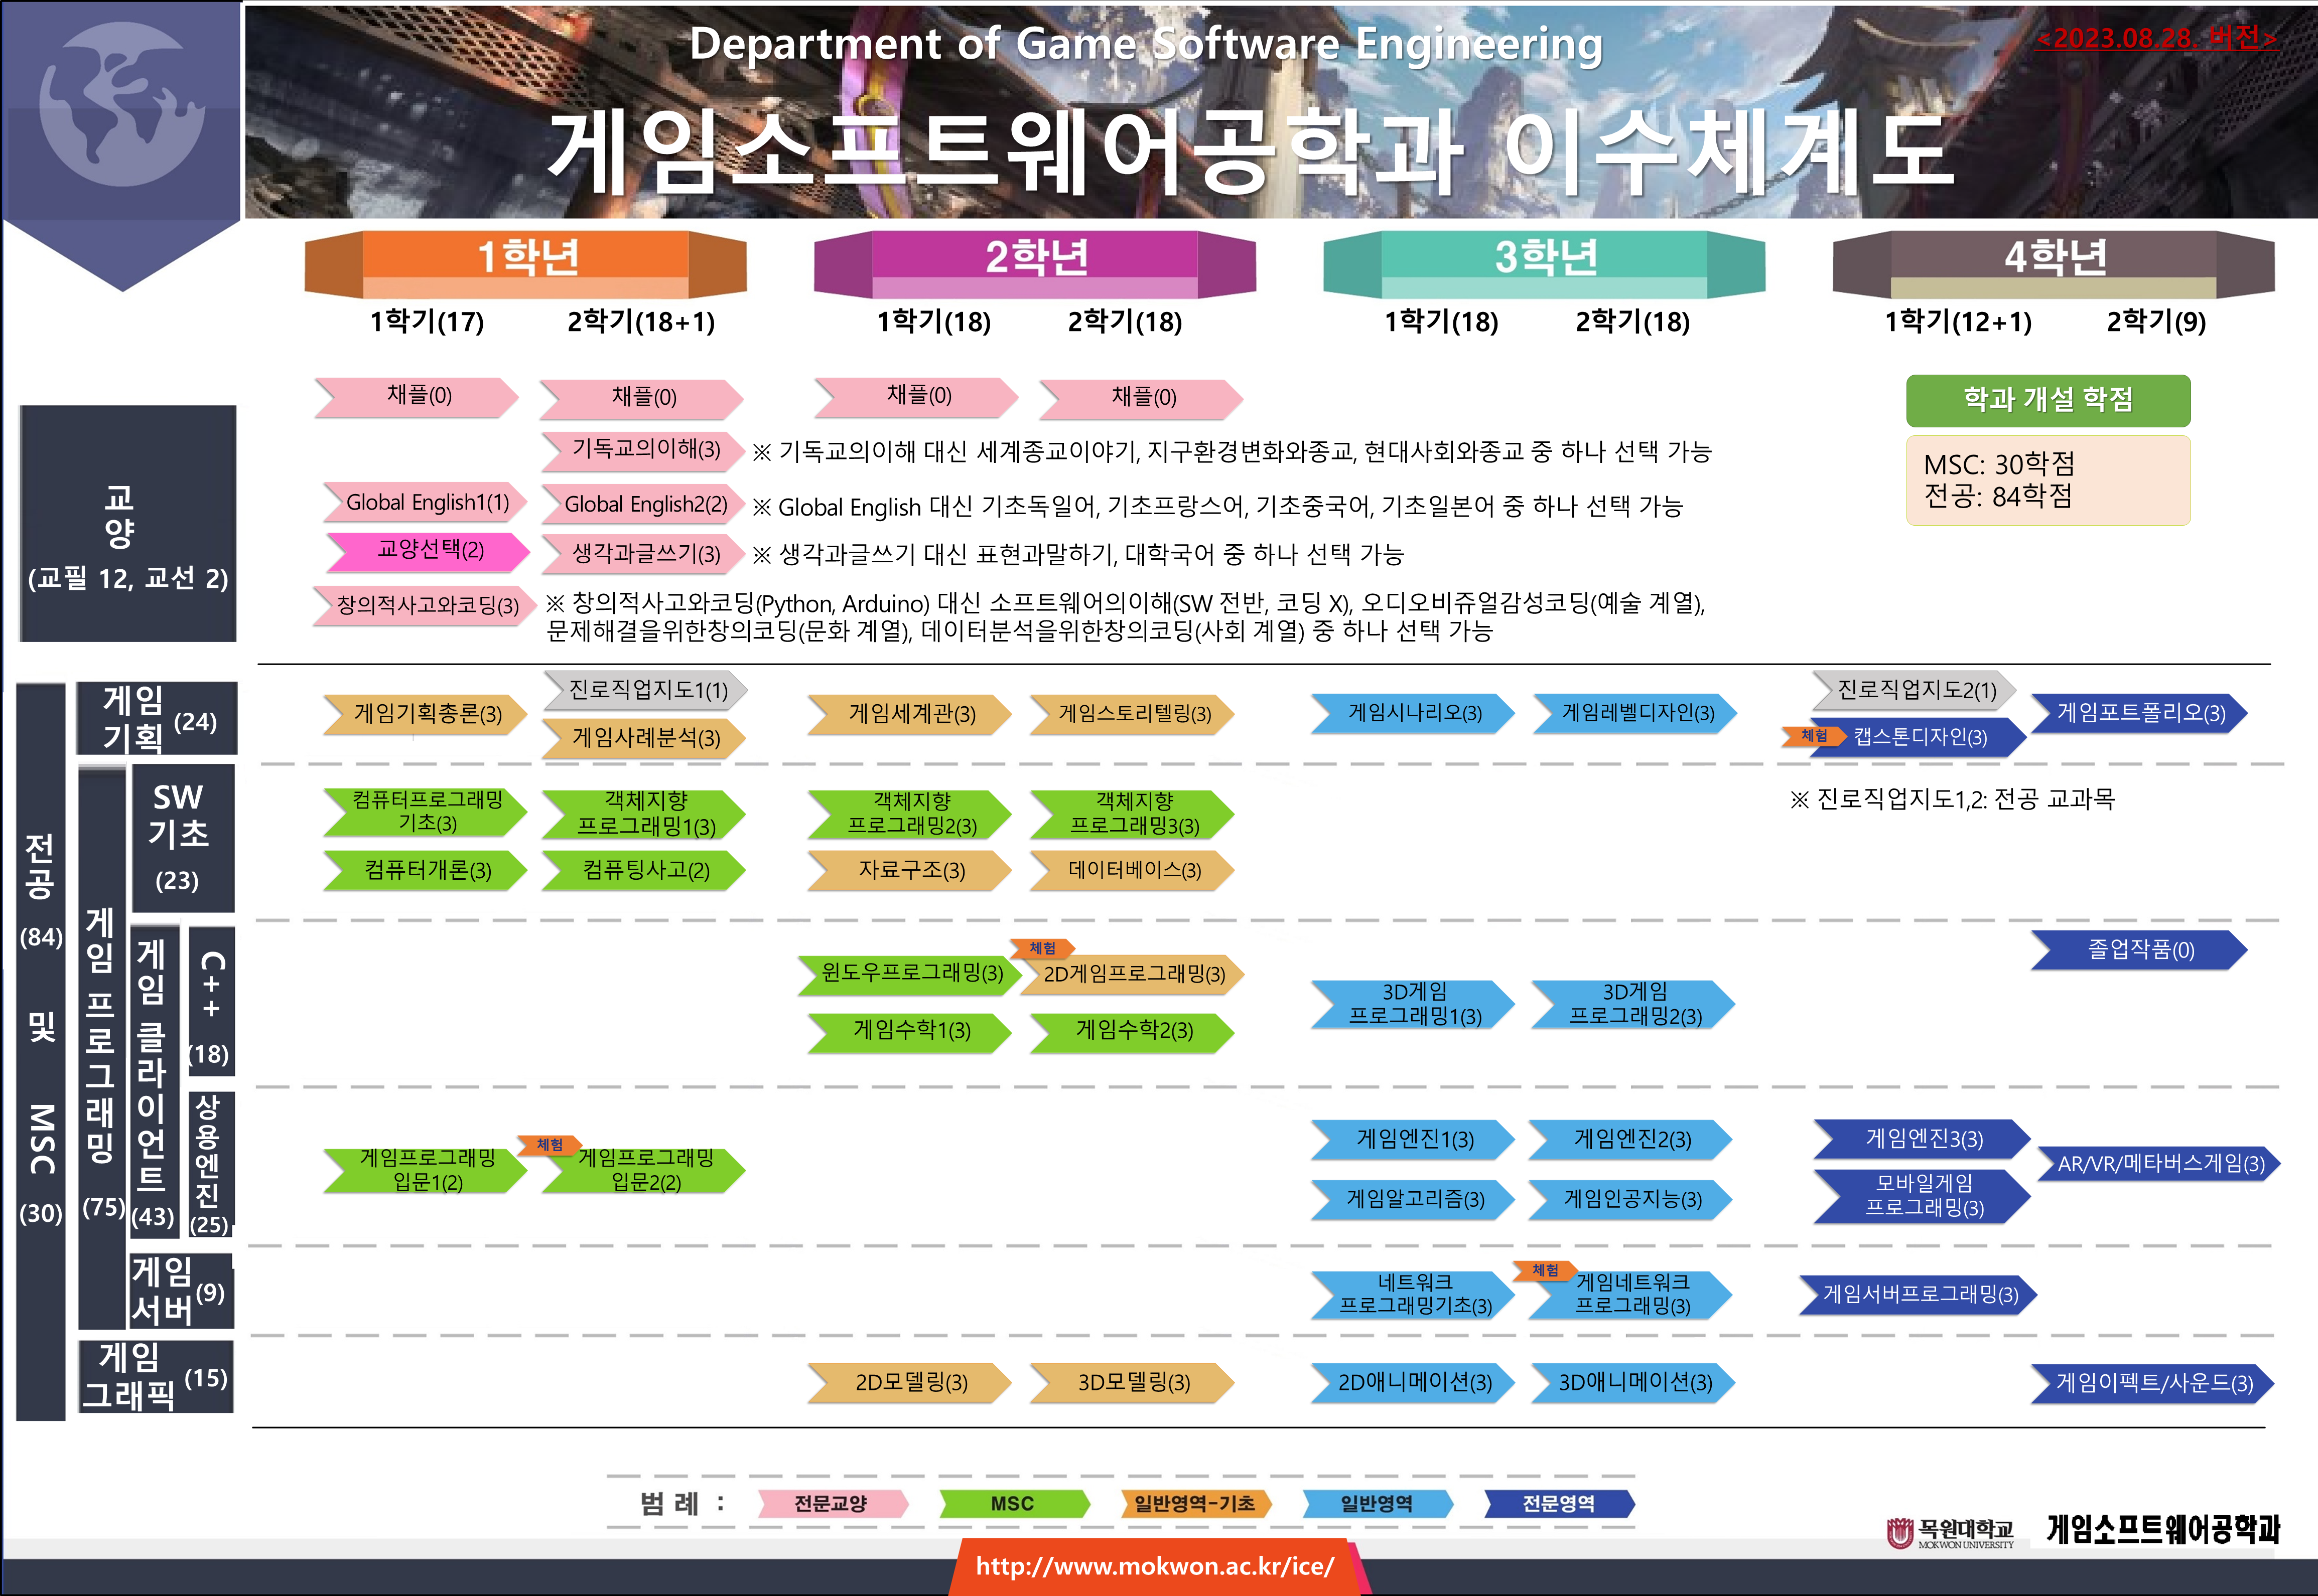Select the 1학년 year banner
Viewport: 2318px width, 1596px height.
pos(526,258)
